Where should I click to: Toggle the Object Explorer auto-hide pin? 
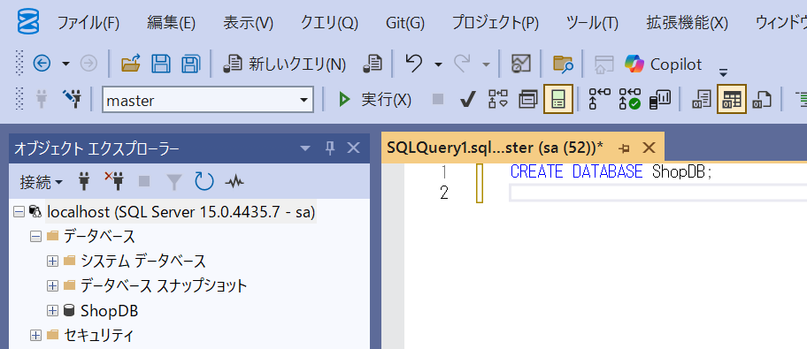pyautogui.click(x=330, y=148)
